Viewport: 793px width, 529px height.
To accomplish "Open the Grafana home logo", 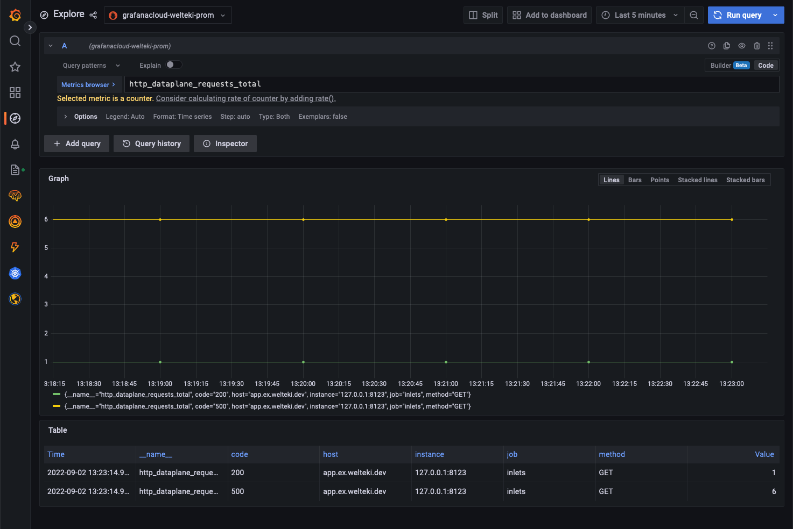I will [15, 15].
